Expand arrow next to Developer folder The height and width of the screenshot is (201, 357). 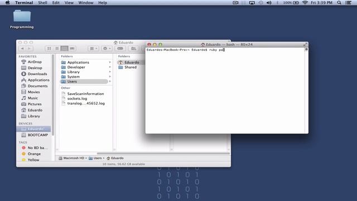(110, 67)
